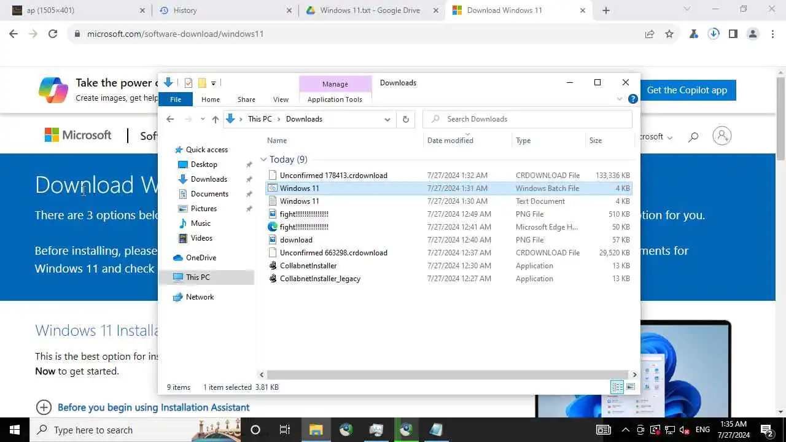The height and width of the screenshot is (442, 786).
Task: Select the CollabnetInstaller_legacy application
Action: [448, 279]
